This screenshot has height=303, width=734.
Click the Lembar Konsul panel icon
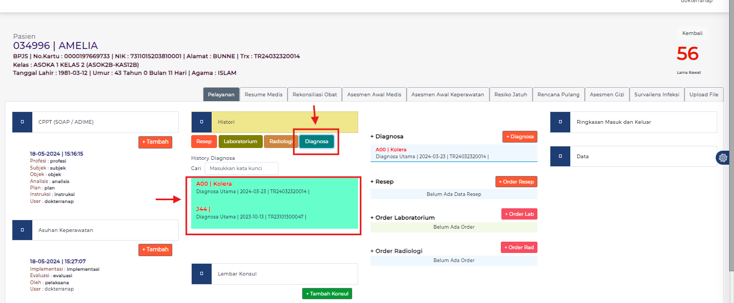click(x=201, y=273)
